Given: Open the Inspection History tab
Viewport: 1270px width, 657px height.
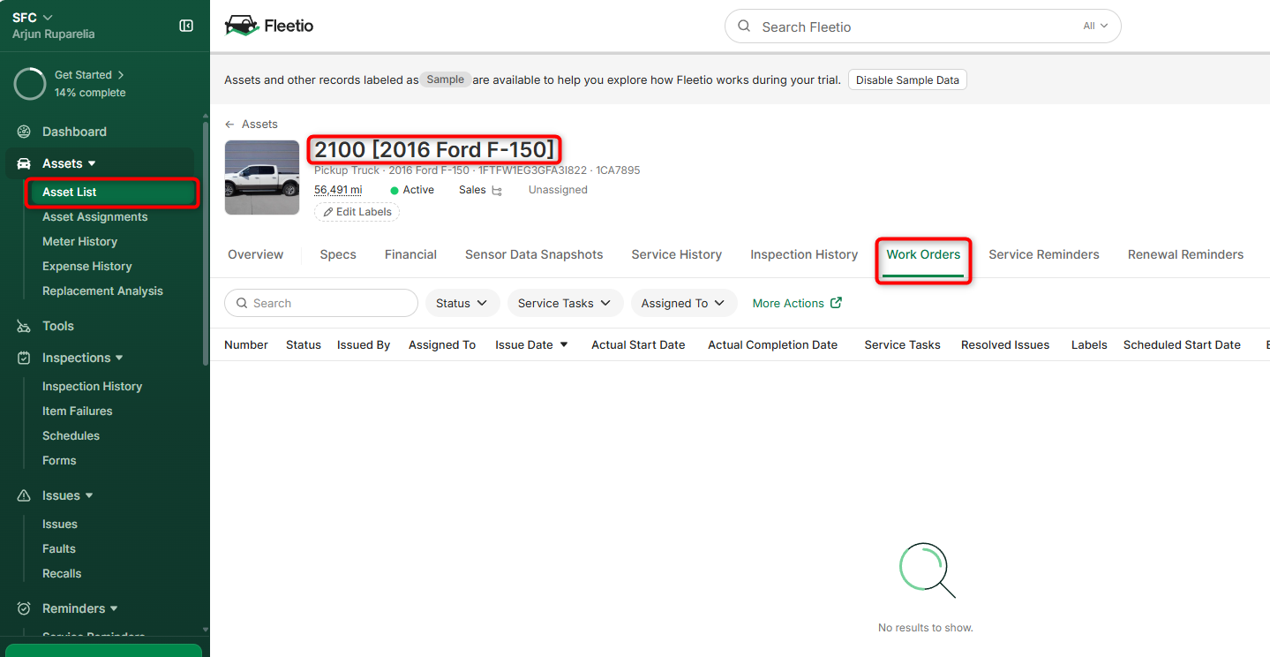Looking at the screenshot, I should coord(803,254).
